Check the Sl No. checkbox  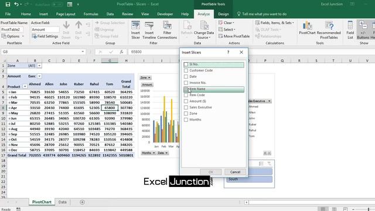pos(186,64)
